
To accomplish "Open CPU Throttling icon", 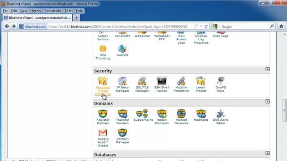I will pos(103,49).
